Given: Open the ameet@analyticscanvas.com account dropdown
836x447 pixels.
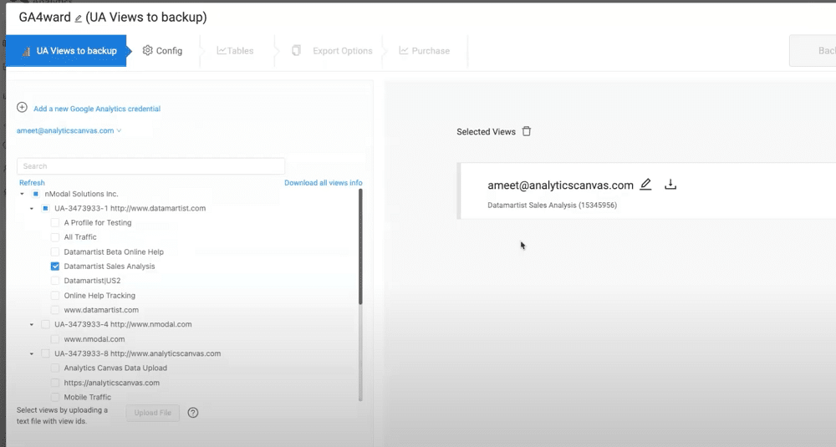Looking at the screenshot, I should [x=69, y=130].
